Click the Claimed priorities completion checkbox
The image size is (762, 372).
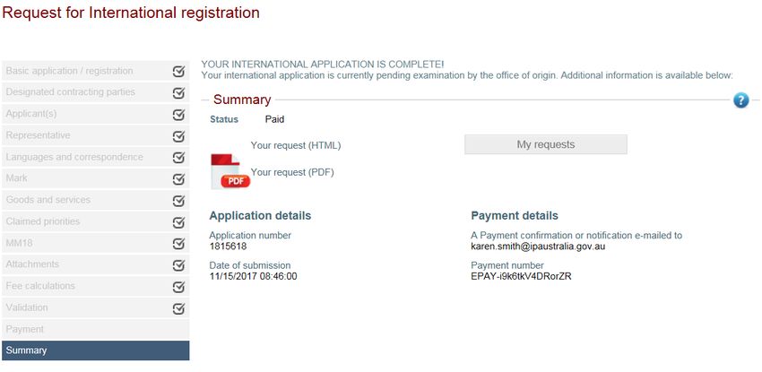(178, 222)
